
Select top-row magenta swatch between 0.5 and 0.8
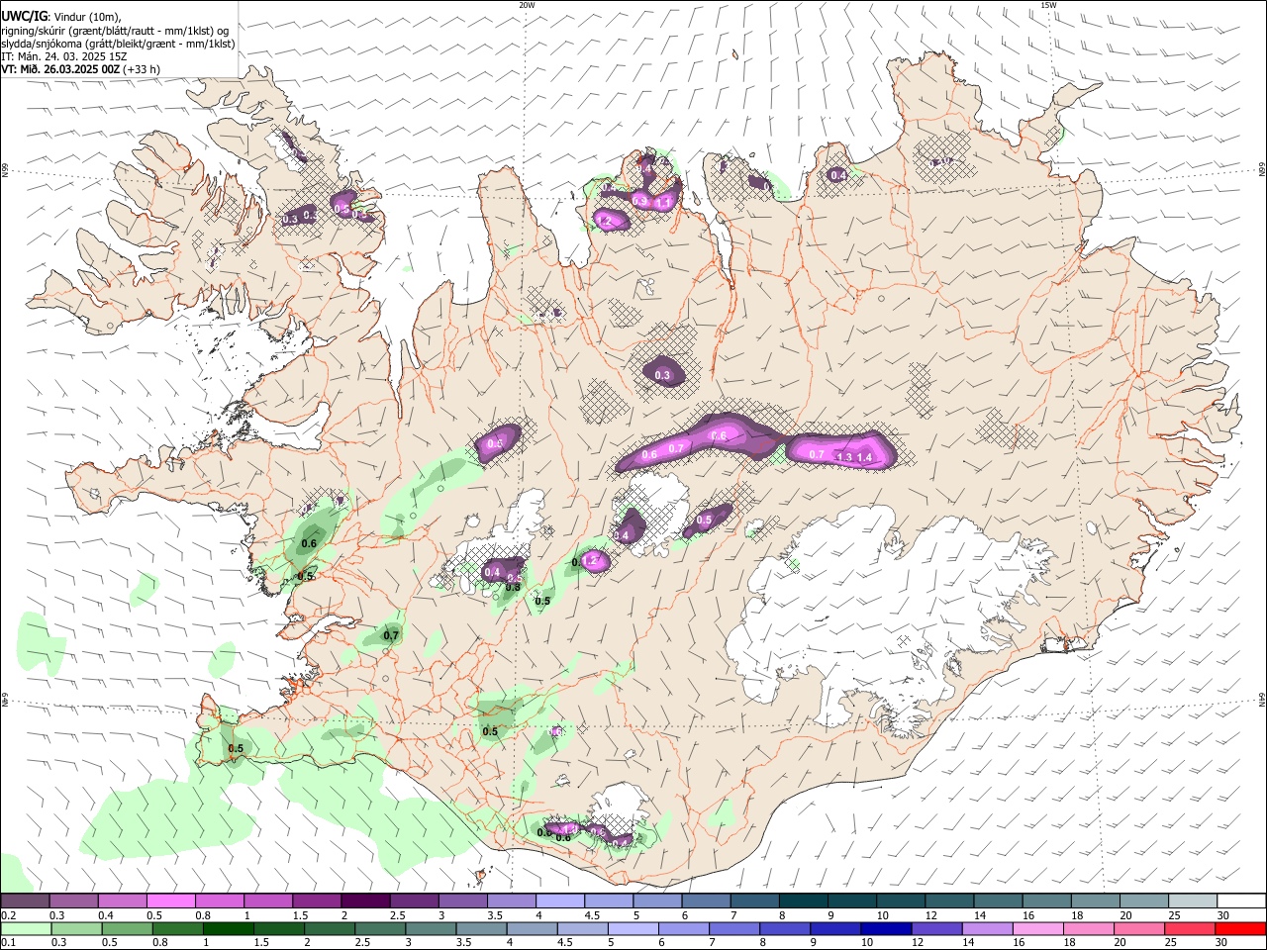click(170, 901)
